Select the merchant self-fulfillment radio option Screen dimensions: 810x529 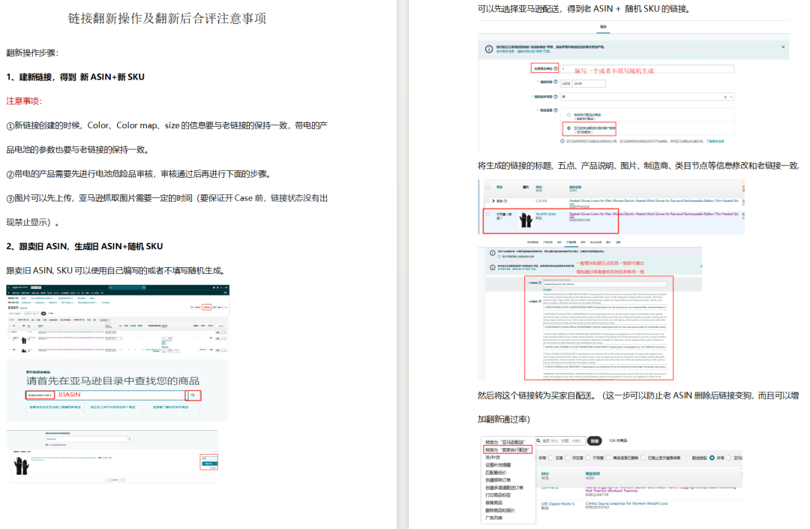point(568,114)
